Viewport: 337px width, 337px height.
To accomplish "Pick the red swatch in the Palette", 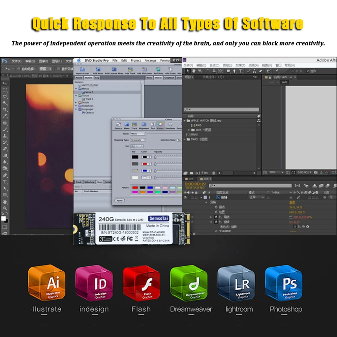I will click(135, 188).
